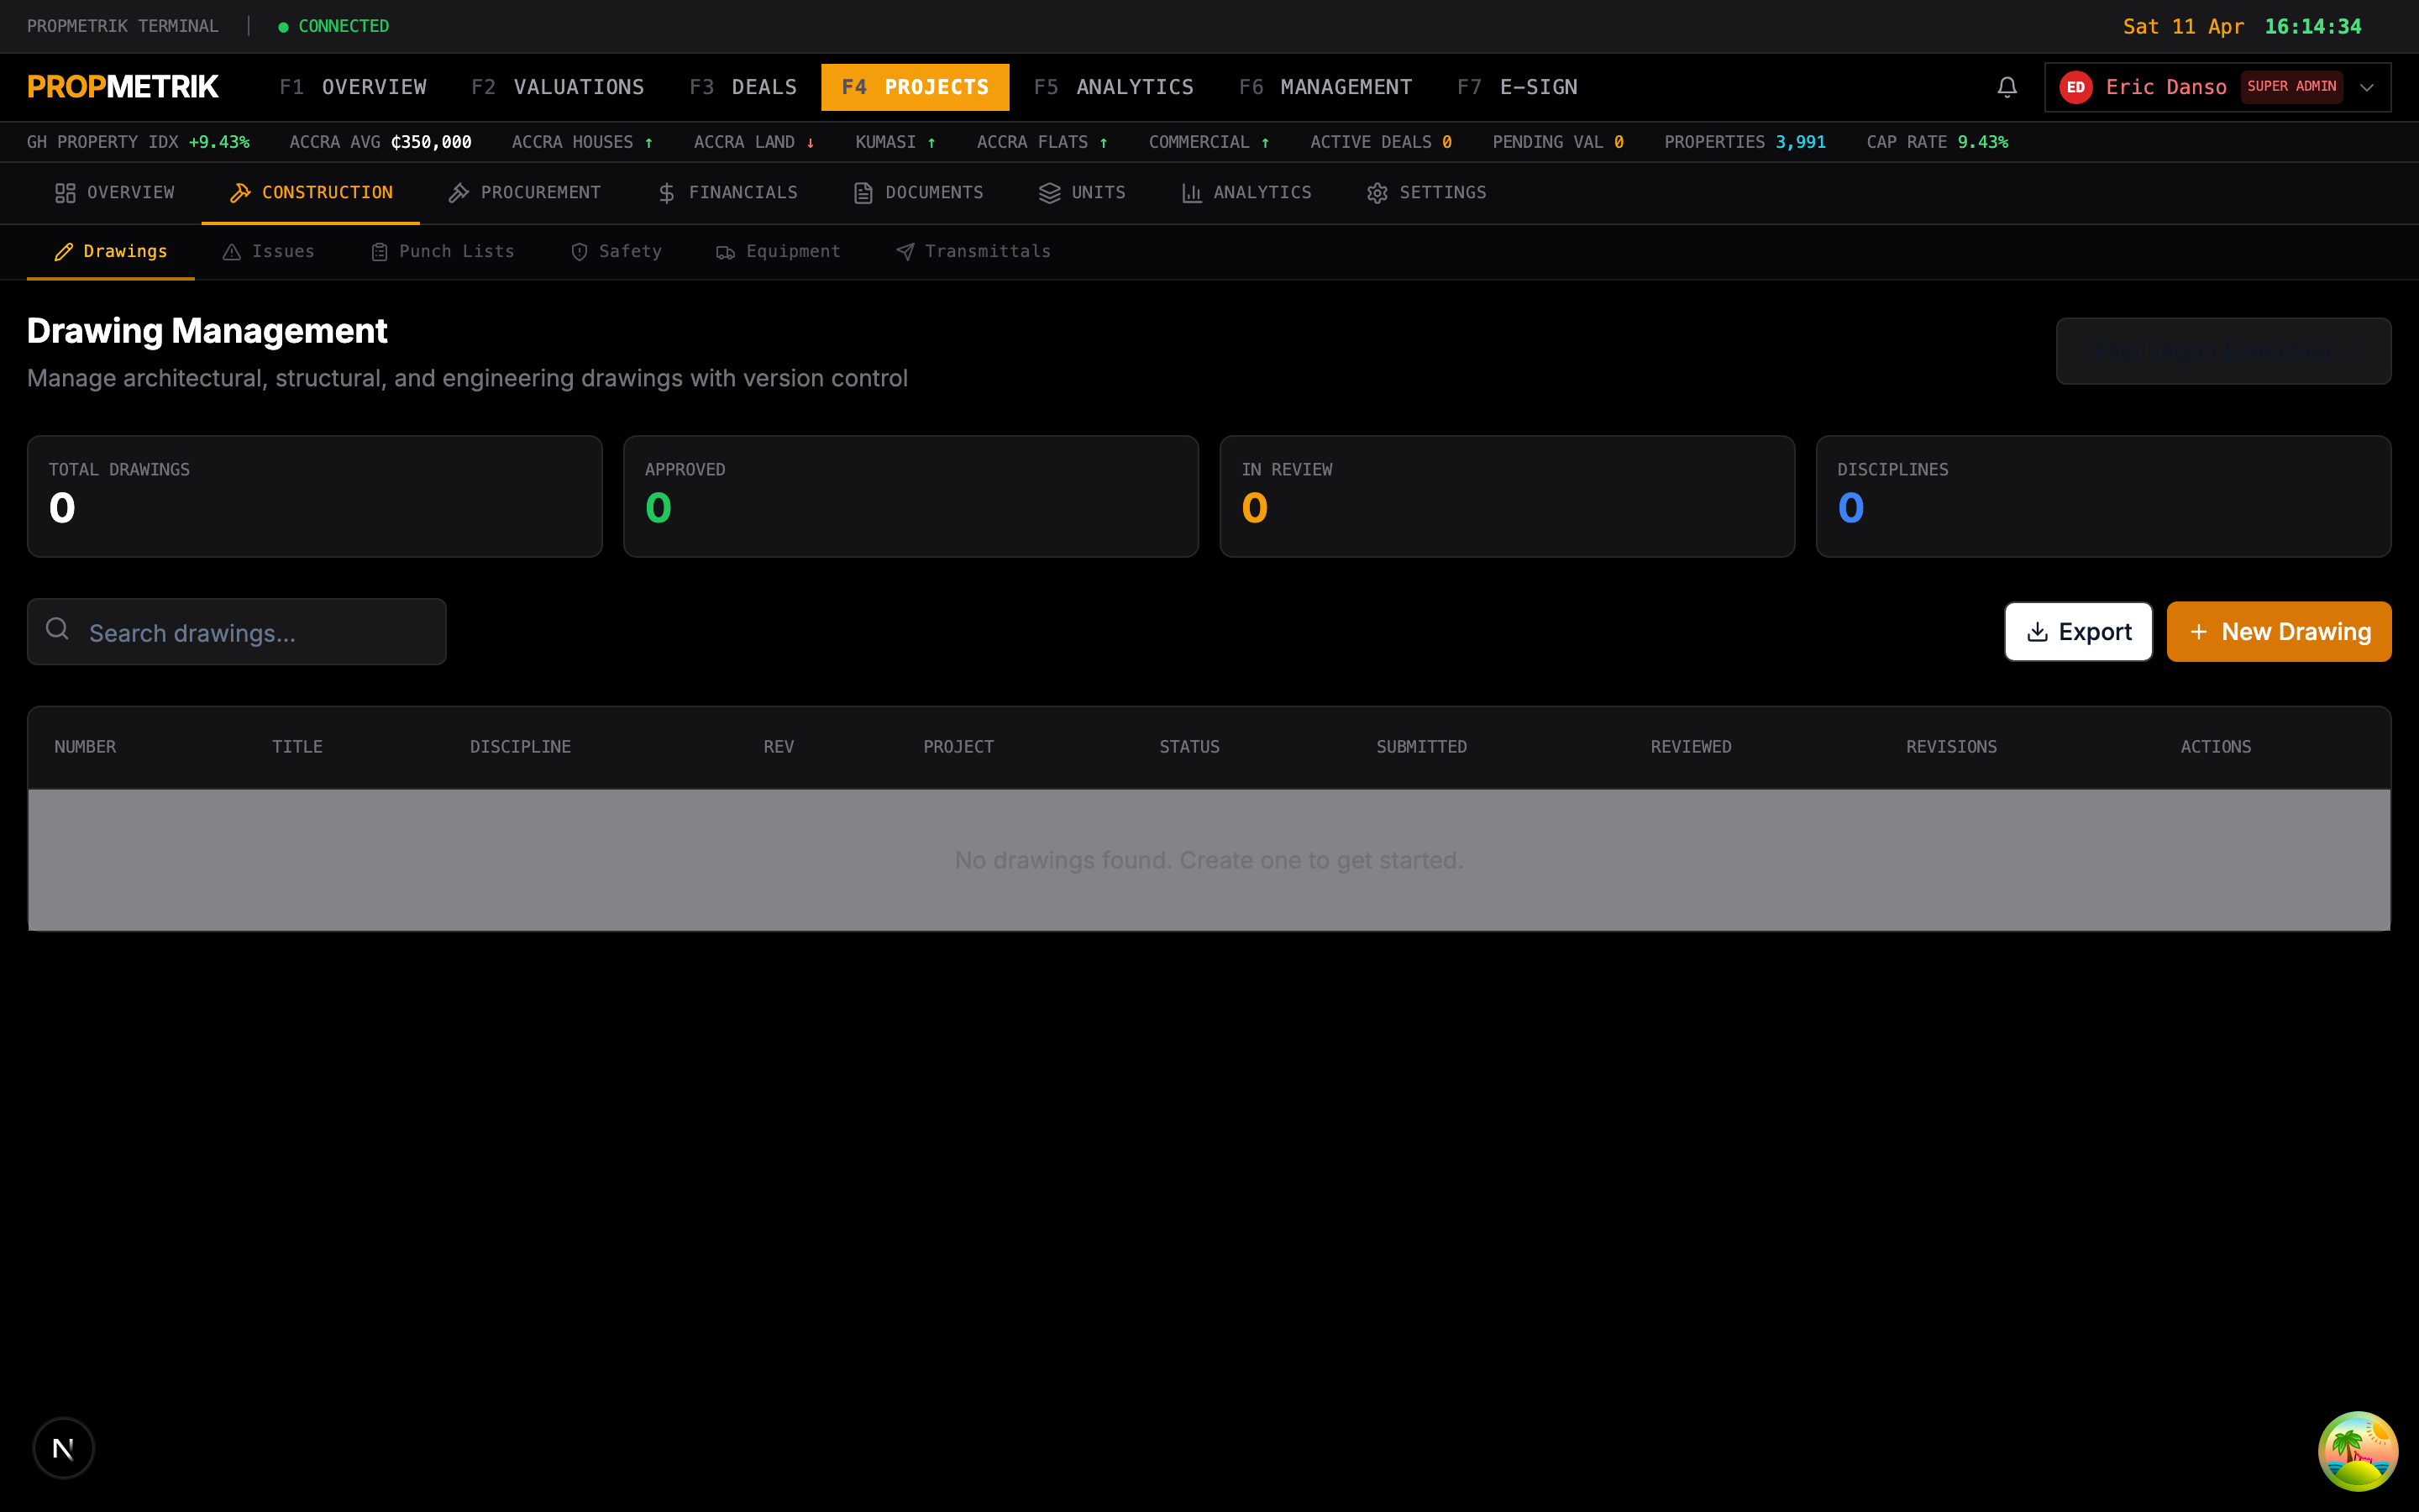Open the Next.js dev tools N icon
2419x1512 pixels.
pyautogui.click(x=64, y=1447)
